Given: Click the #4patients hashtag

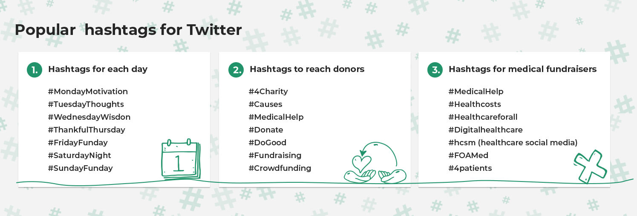Looking at the screenshot, I should [470, 168].
